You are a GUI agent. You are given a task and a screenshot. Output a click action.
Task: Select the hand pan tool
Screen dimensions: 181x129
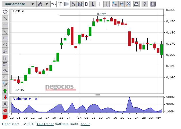[x=5, y=12]
